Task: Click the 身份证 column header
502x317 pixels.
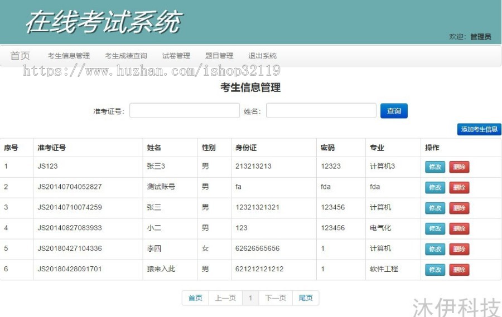Action: 246,148
